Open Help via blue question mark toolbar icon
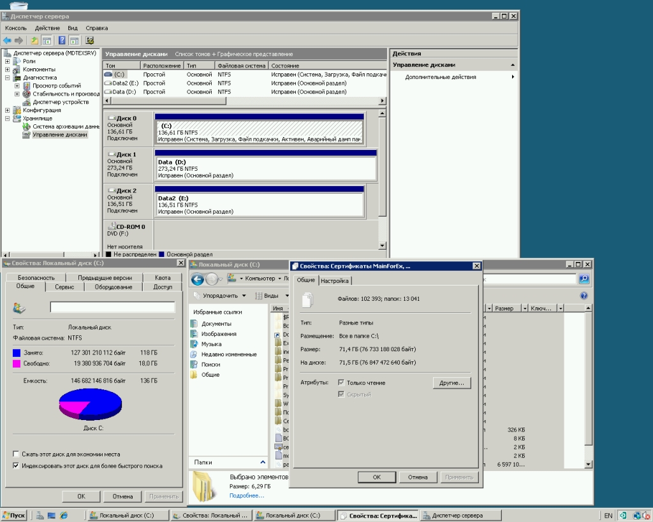 tap(62, 40)
